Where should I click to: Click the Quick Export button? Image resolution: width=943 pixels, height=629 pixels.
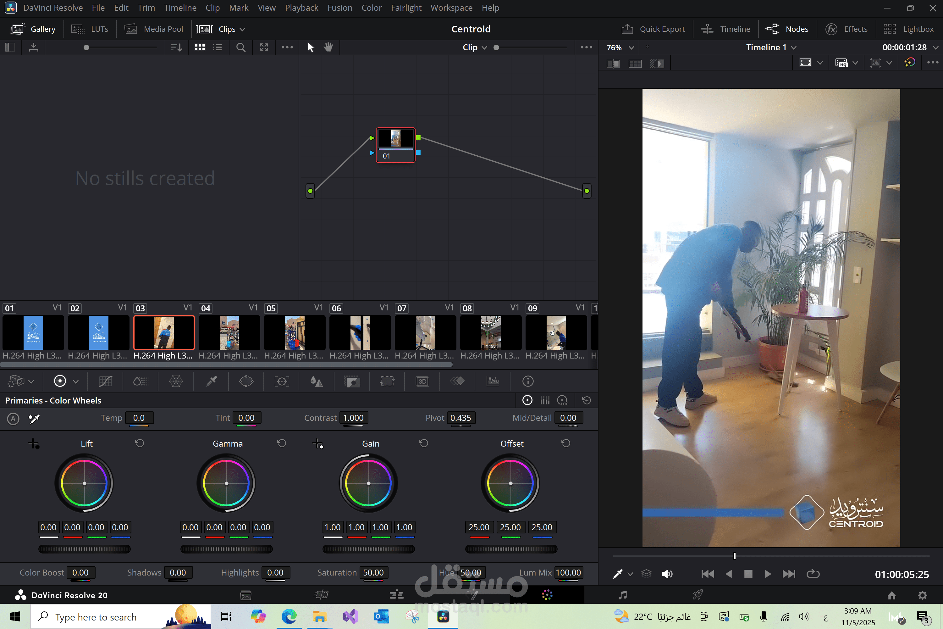point(653,29)
